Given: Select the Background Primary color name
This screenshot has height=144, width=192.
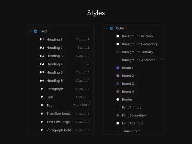Looking at the screenshot, I should (x=138, y=36).
